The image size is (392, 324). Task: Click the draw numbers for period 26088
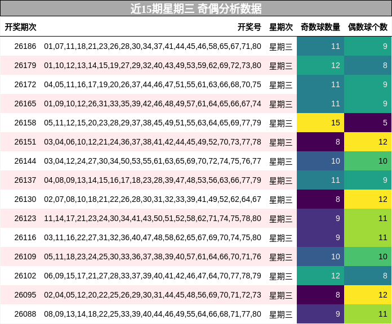click(153, 314)
